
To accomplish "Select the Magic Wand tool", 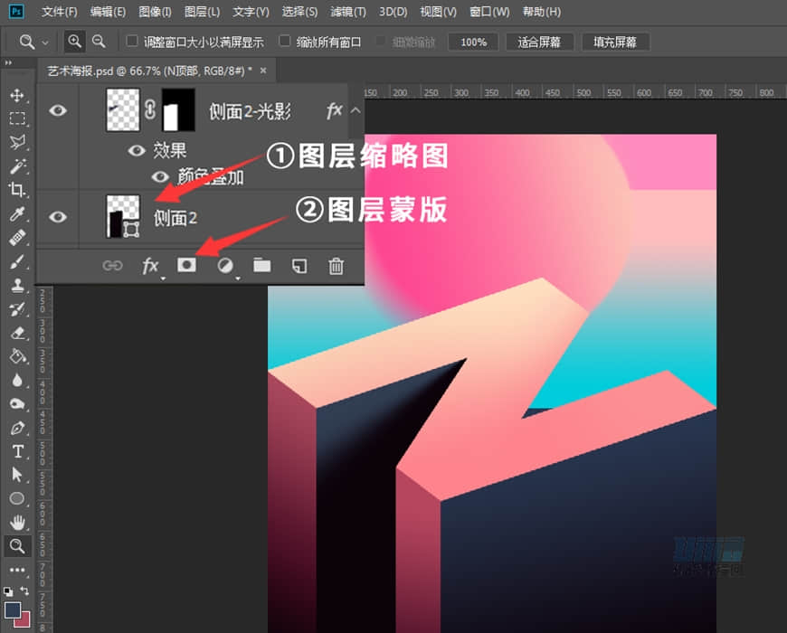I will pos(17,166).
